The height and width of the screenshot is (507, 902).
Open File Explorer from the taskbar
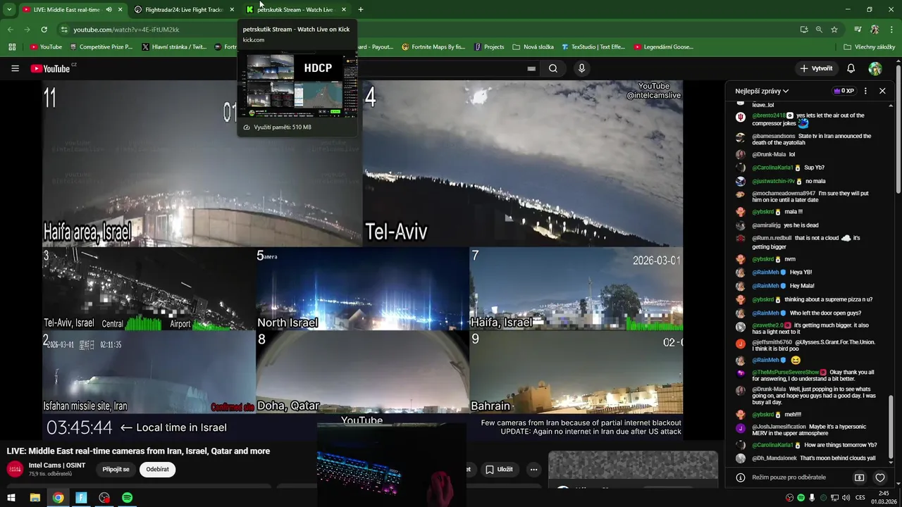tap(35, 498)
